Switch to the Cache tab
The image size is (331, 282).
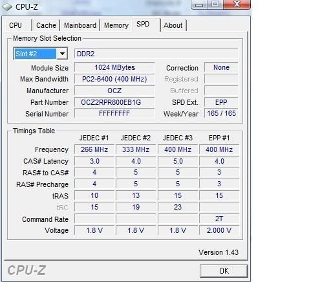coord(46,25)
